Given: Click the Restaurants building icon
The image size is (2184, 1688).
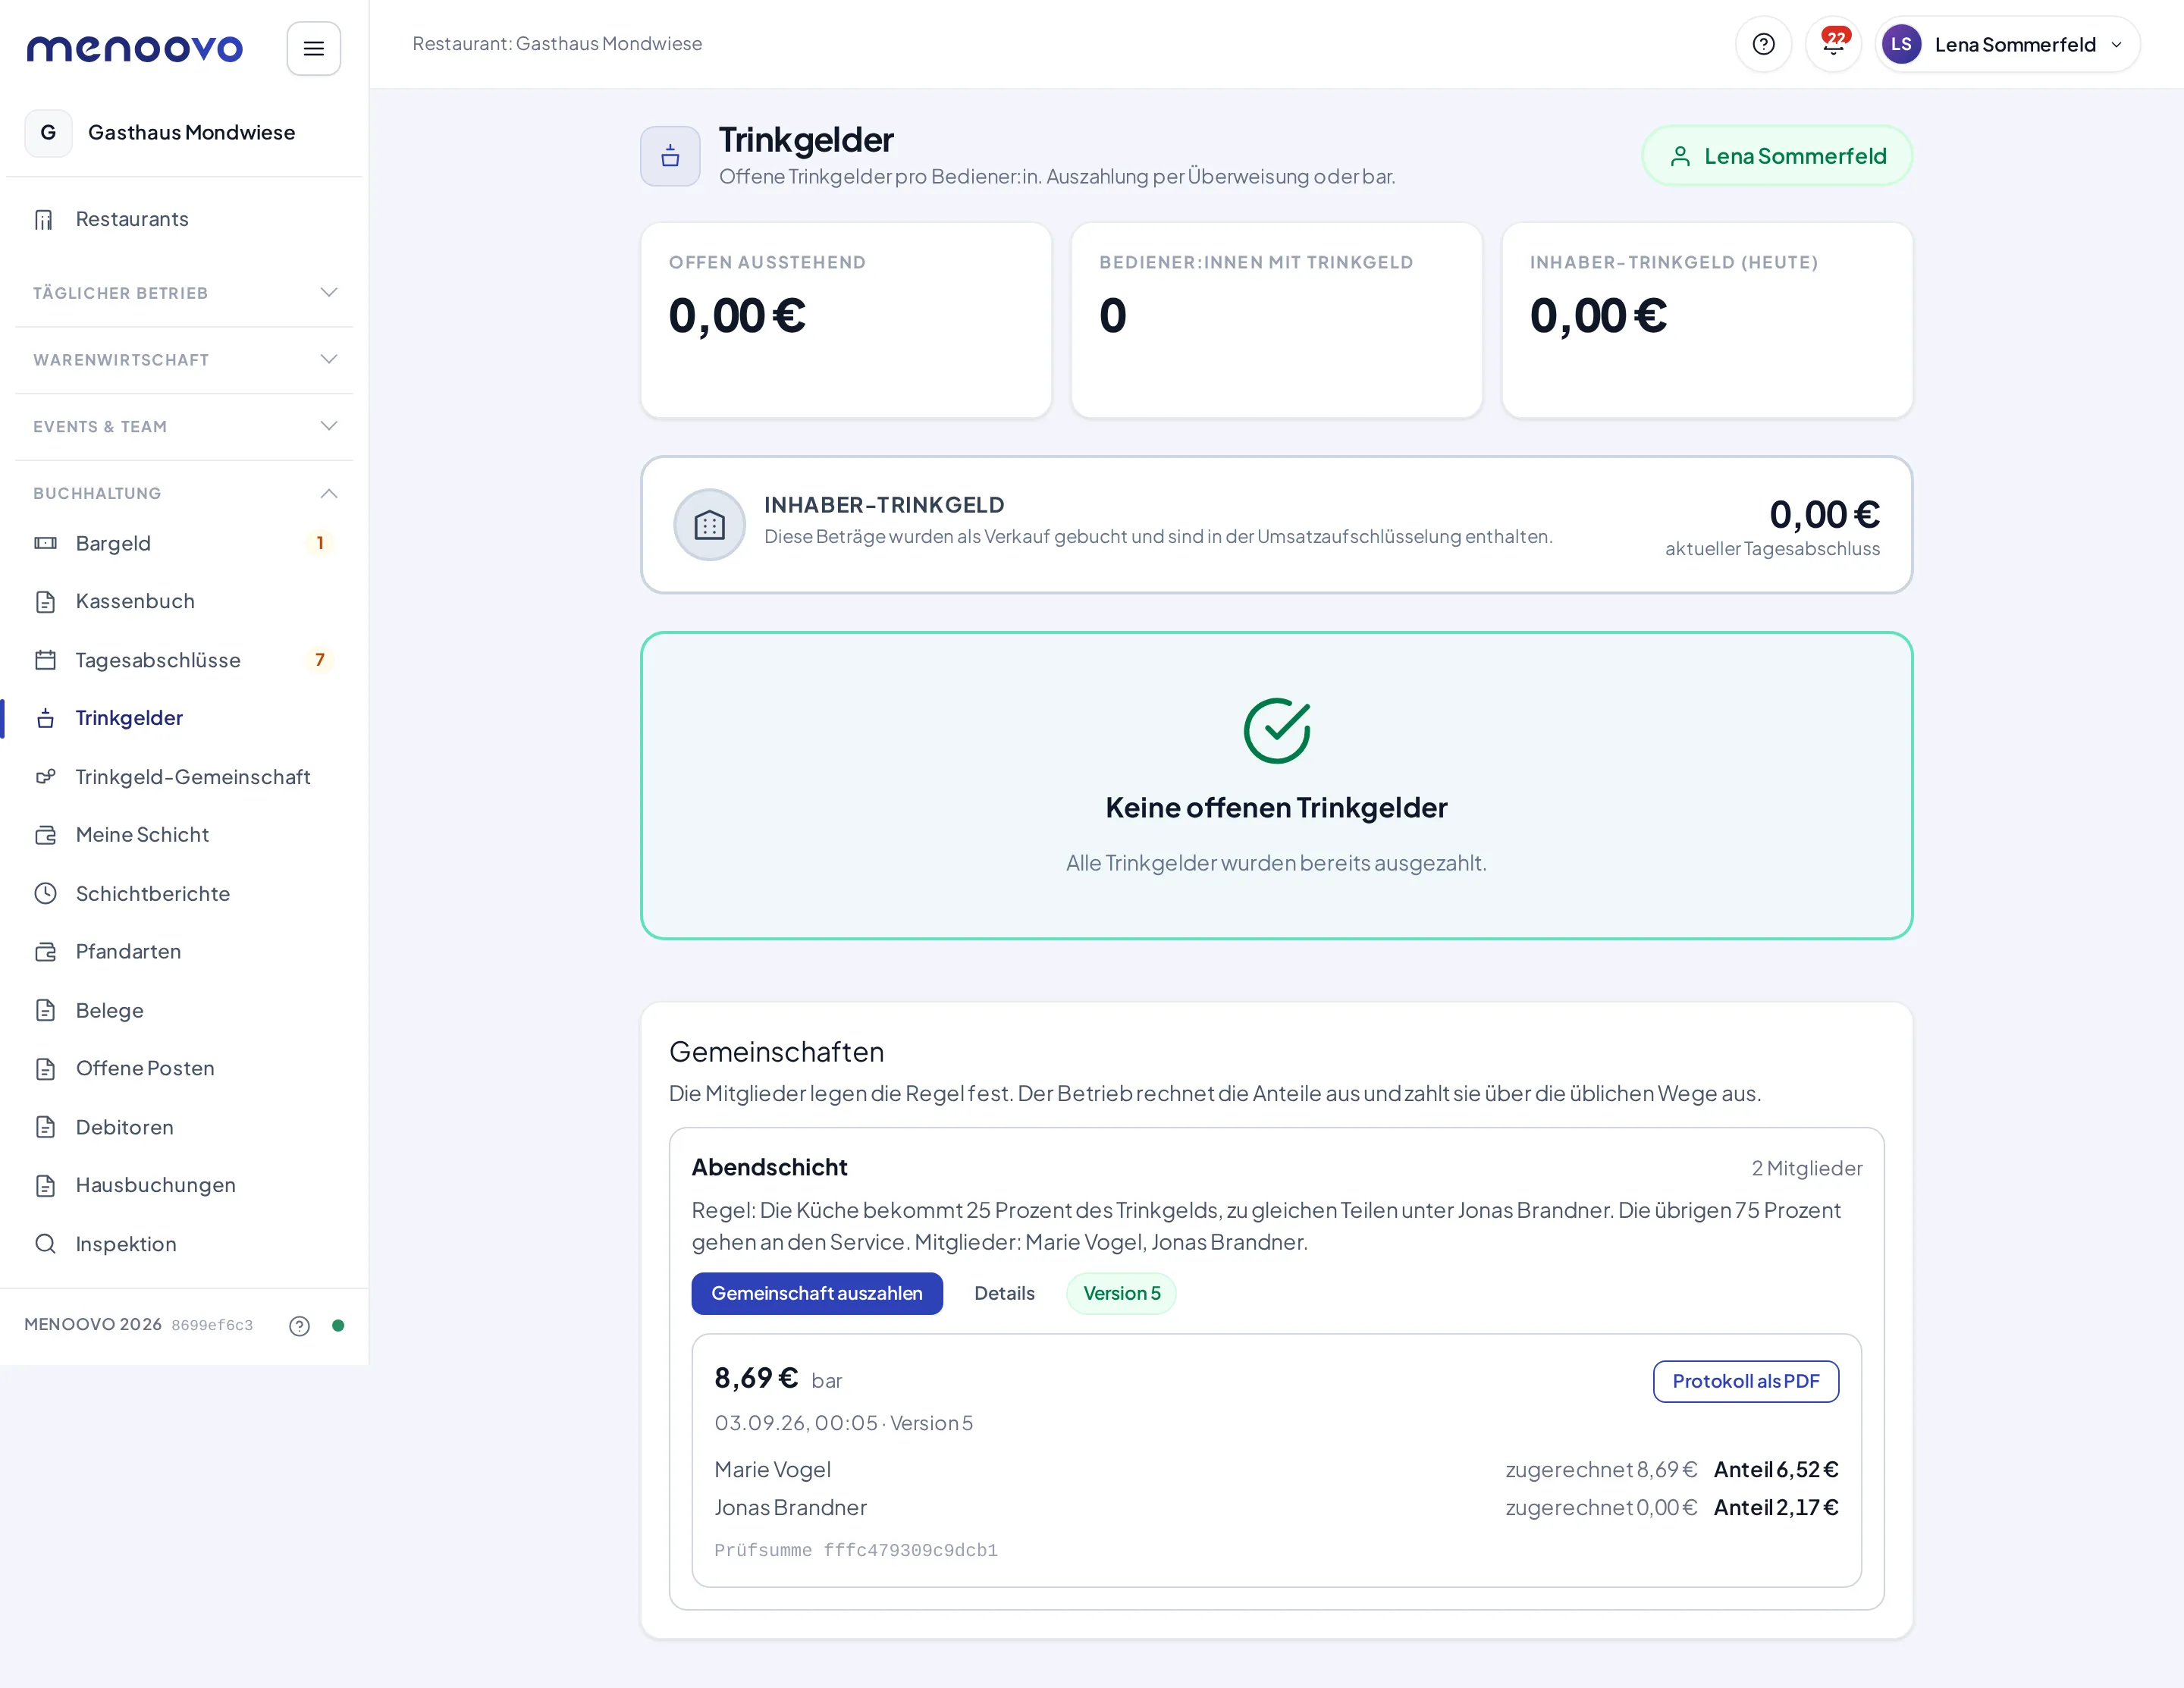Looking at the screenshot, I should [x=45, y=219].
